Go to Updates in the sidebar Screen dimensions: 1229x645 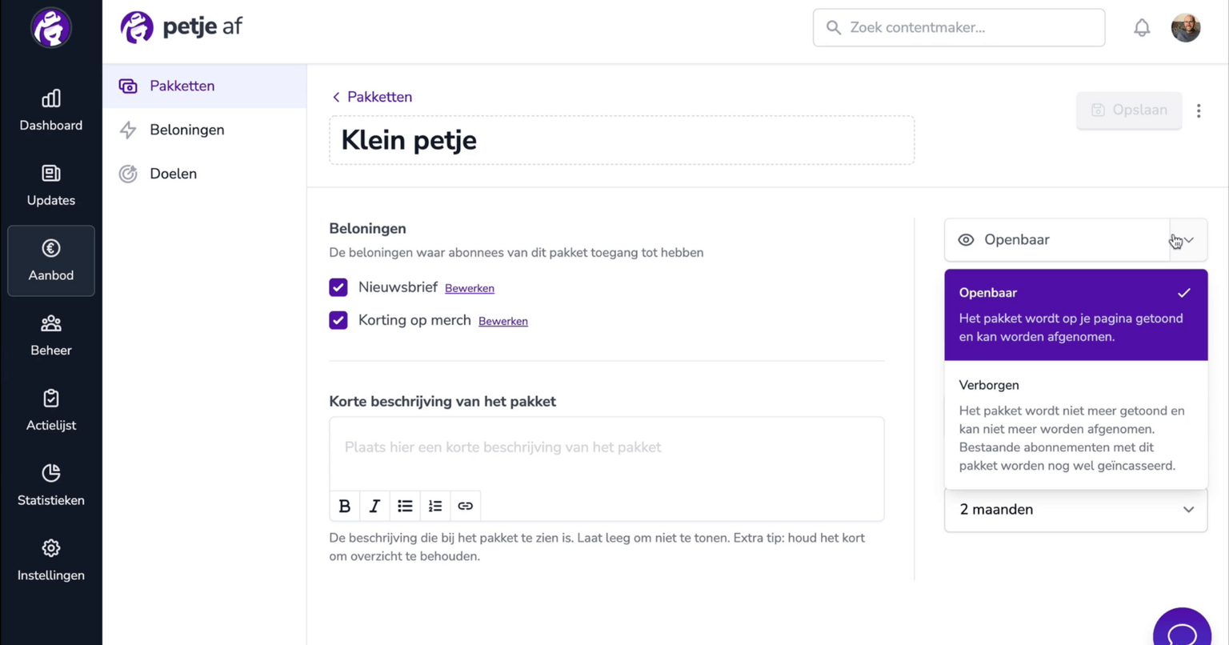click(x=51, y=186)
